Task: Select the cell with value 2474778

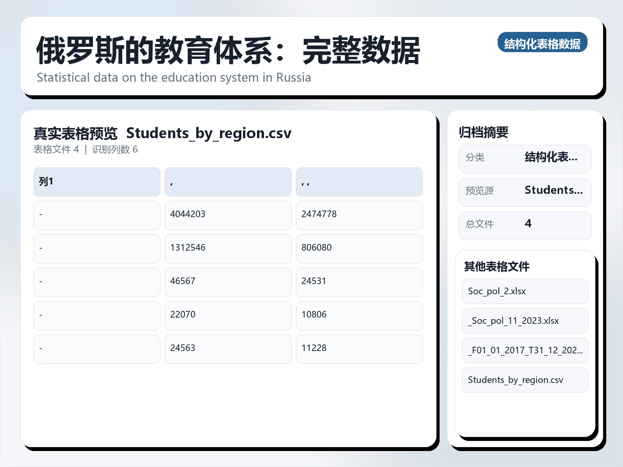Action: (x=359, y=215)
